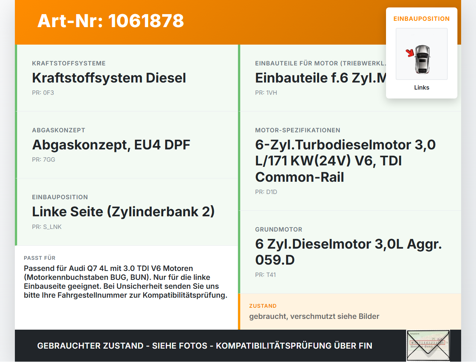Click the dark footer banner text
This screenshot has width=476, height=362.
(205, 346)
